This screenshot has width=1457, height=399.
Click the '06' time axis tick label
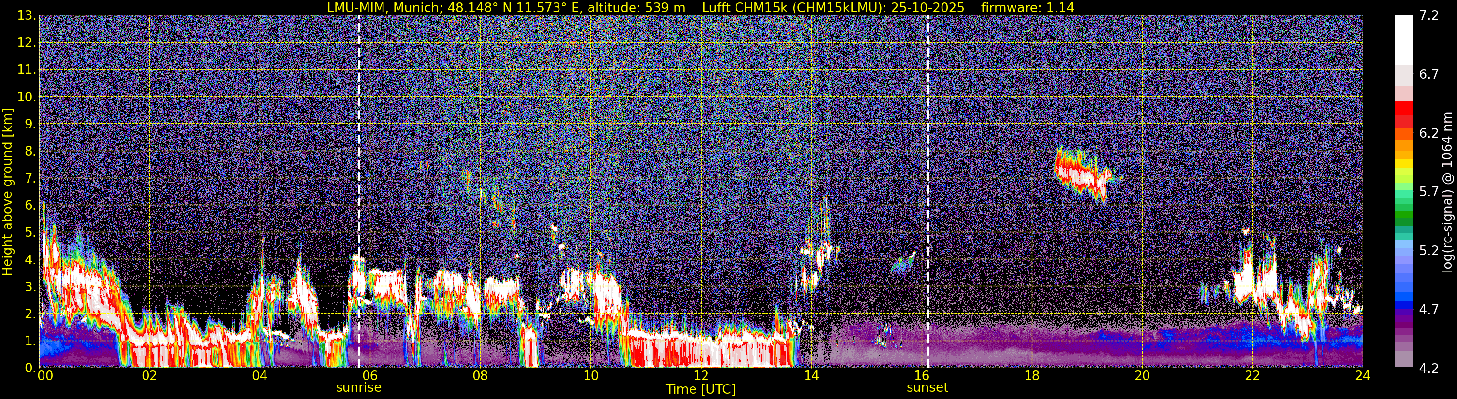[x=370, y=376]
